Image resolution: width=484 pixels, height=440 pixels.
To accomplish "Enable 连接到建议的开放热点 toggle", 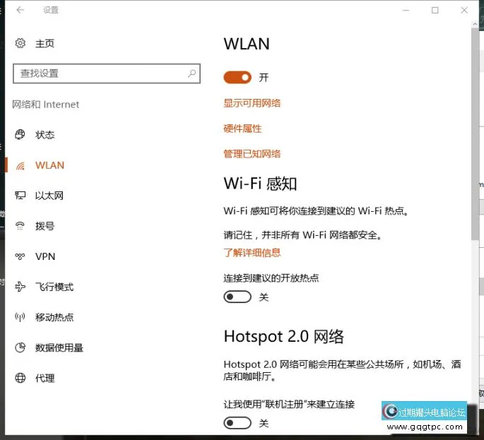I will pos(237,297).
